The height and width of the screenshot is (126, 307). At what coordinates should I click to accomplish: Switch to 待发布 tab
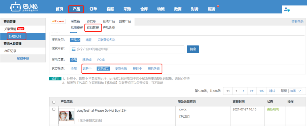coord(91,21)
